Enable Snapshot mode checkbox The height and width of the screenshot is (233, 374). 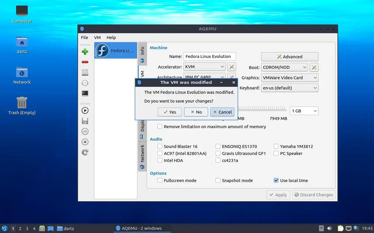coord(218,180)
